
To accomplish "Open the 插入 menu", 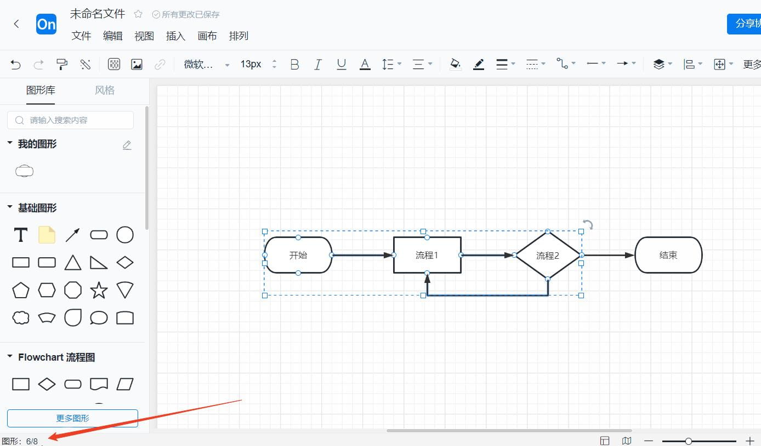I will click(175, 36).
